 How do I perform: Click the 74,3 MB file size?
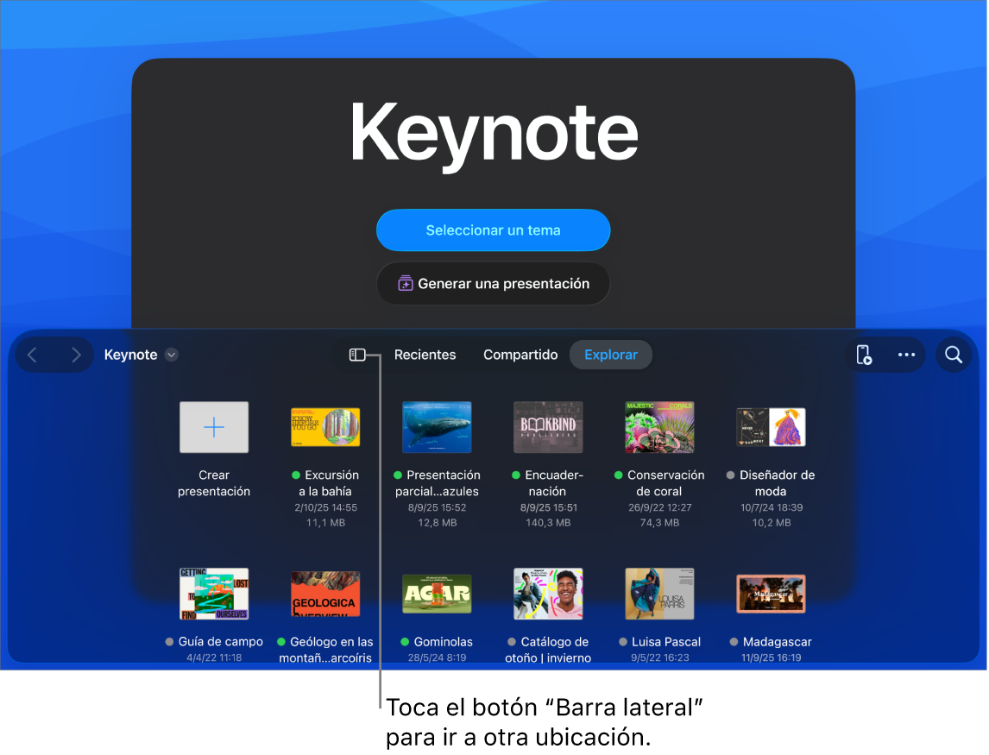pos(659,523)
